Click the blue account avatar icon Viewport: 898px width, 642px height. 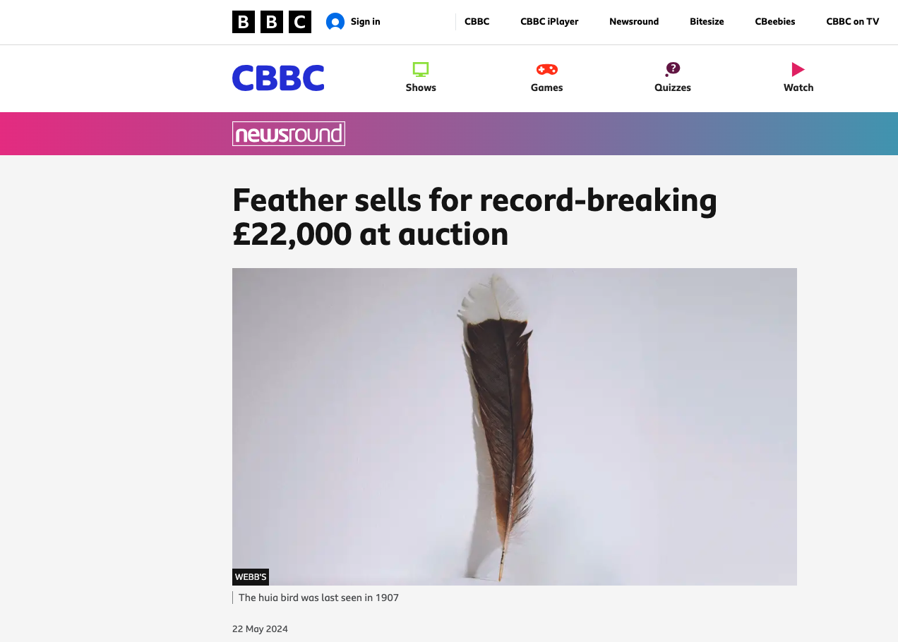tap(335, 22)
